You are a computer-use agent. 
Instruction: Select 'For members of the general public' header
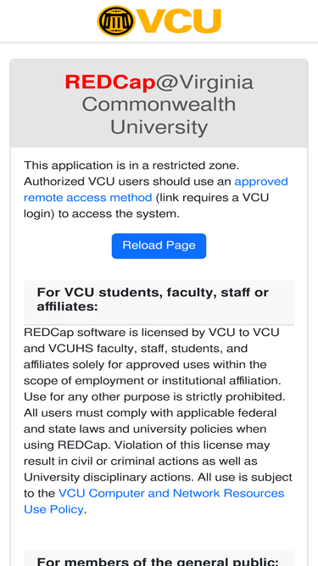(158, 561)
